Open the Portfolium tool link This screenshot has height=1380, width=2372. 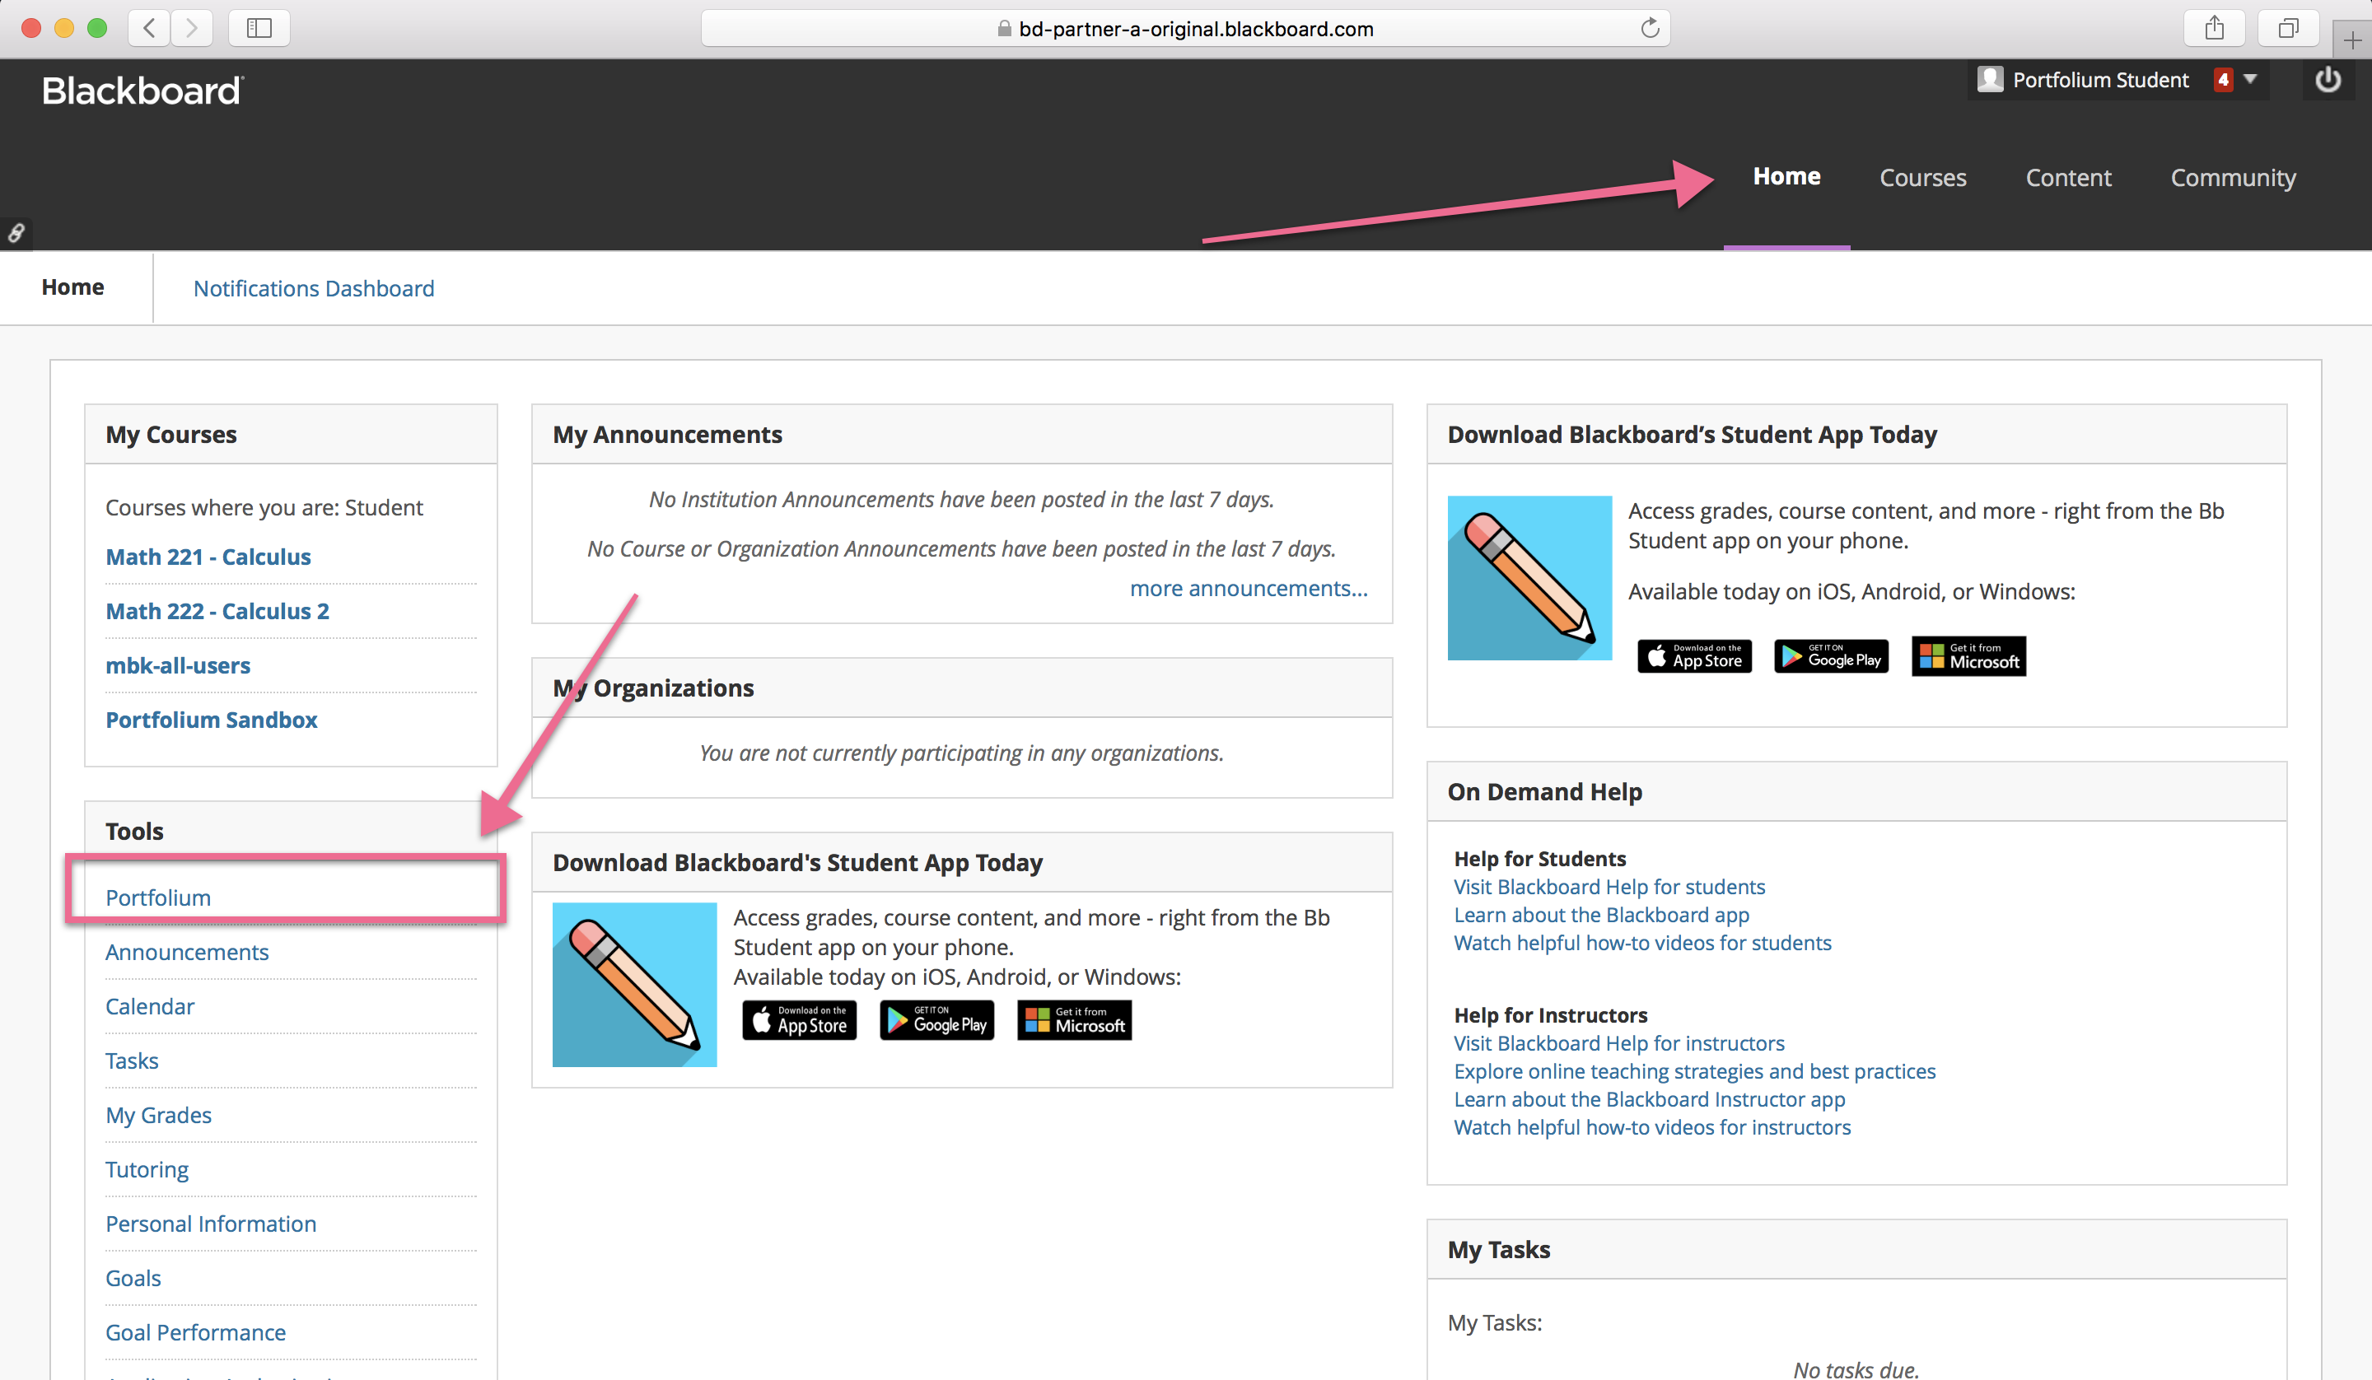coord(158,897)
